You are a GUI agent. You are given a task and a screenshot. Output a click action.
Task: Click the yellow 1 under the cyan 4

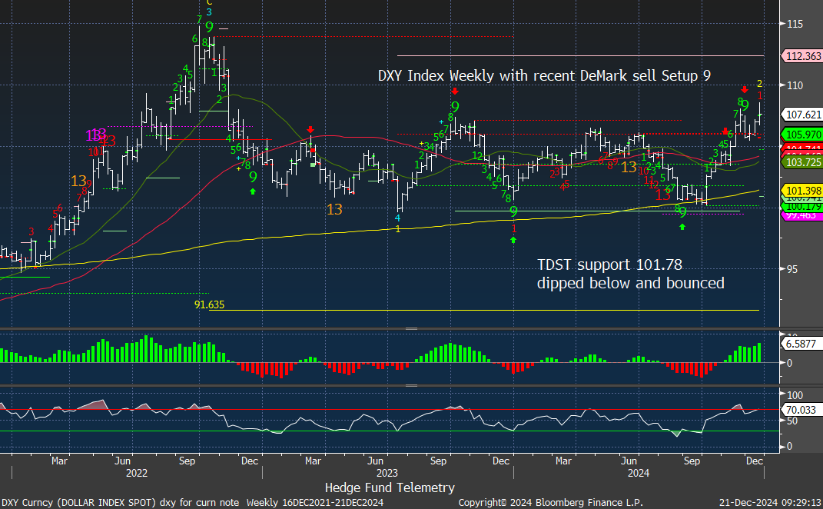[398, 229]
